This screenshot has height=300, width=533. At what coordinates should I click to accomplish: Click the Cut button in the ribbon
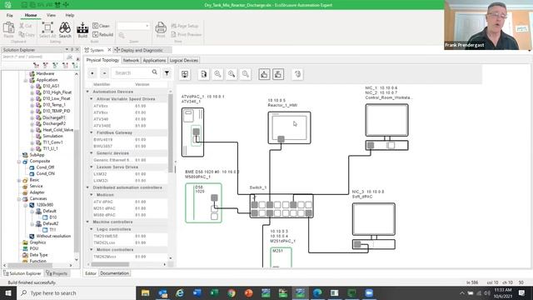click(x=26, y=26)
